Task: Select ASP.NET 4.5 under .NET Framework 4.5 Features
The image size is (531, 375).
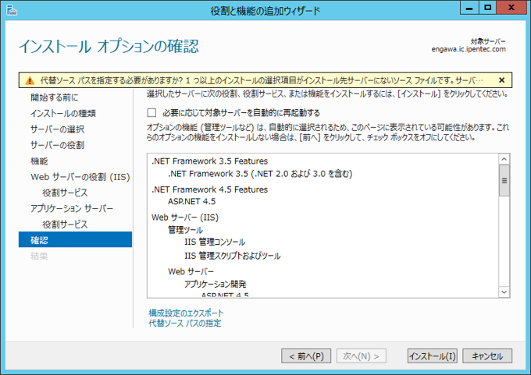Action: pos(191,201)
